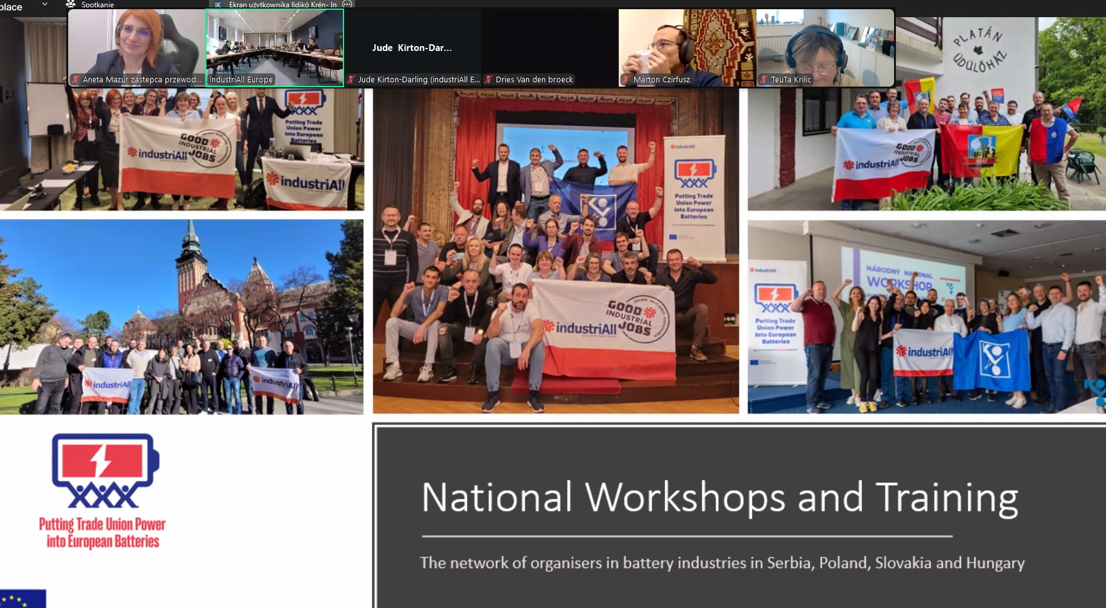Click the 'National Workshops and Training' heading
The image size is (1106, 608).
coord(719,497)
